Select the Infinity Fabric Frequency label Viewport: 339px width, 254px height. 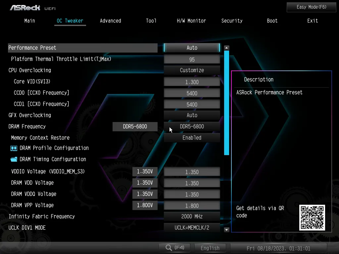pos(41,216)
